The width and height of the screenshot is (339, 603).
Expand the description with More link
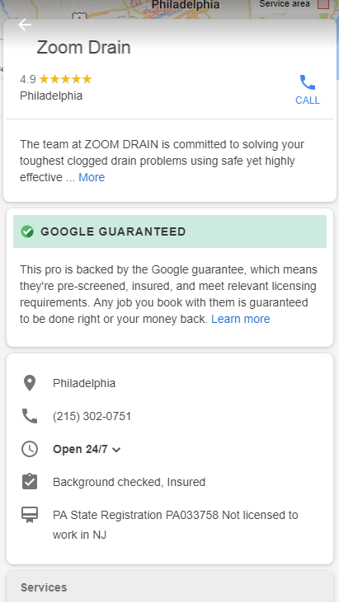tap(92, 177)
